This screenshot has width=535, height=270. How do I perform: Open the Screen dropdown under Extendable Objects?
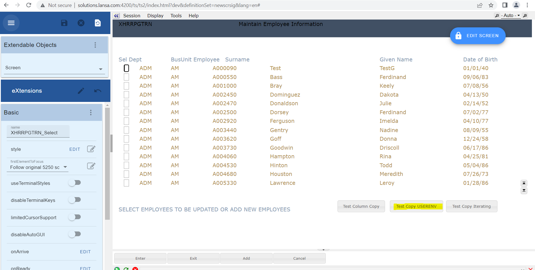point(100,69)
